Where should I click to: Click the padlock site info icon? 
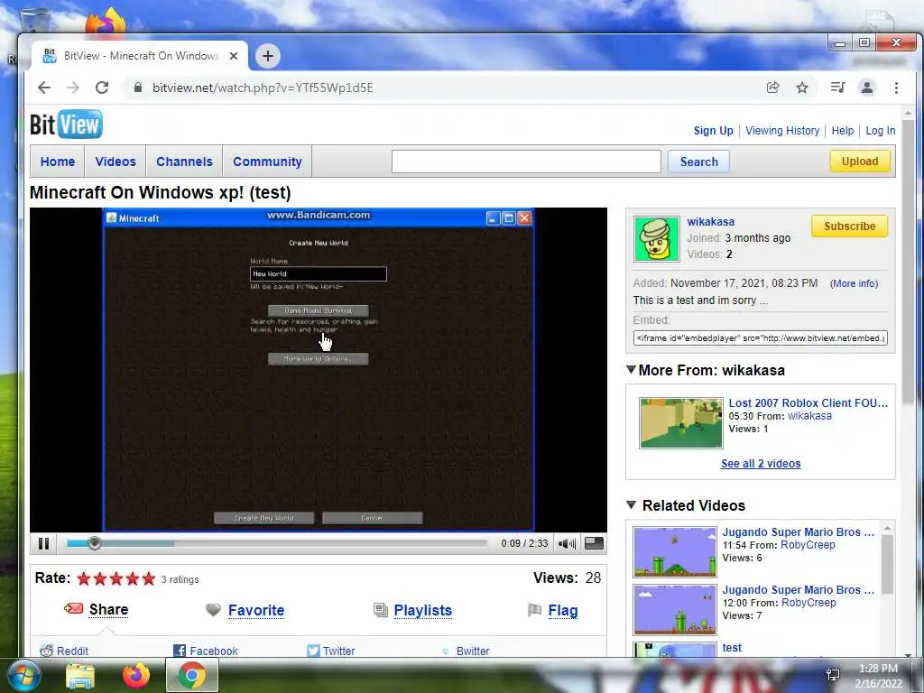coord(138,88)
